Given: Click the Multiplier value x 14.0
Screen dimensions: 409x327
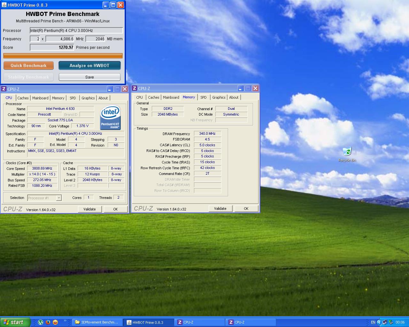Looking at the screenshot, I should tap(42, 174).
